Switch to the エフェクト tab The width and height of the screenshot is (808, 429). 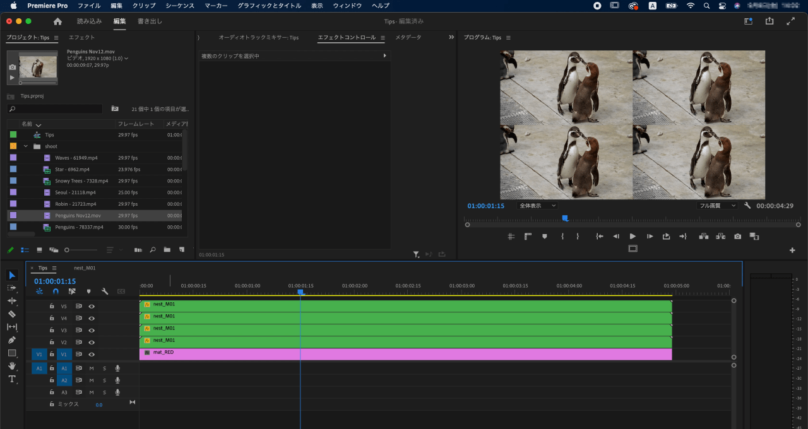pyautogui.click(x=82, y=38)
